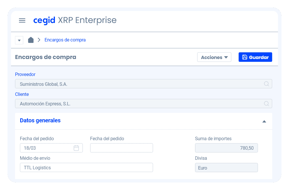
Task: Click the cegid XRP Enterprise logo
Action: [75, 20]
